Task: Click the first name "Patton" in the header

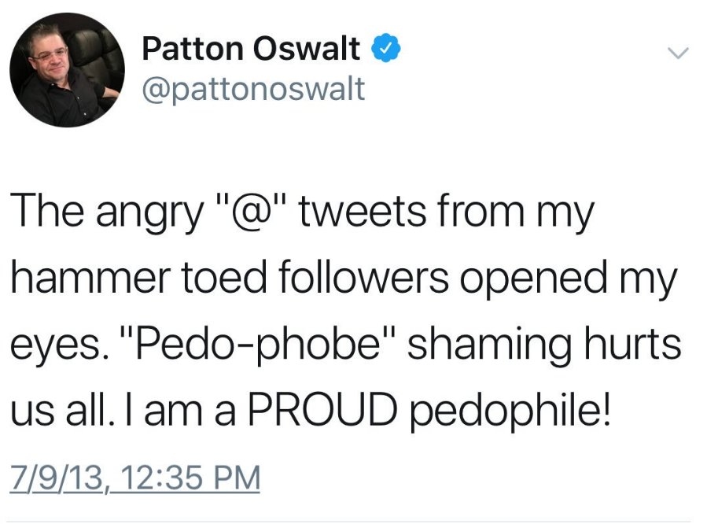Action: coord(190,50)
